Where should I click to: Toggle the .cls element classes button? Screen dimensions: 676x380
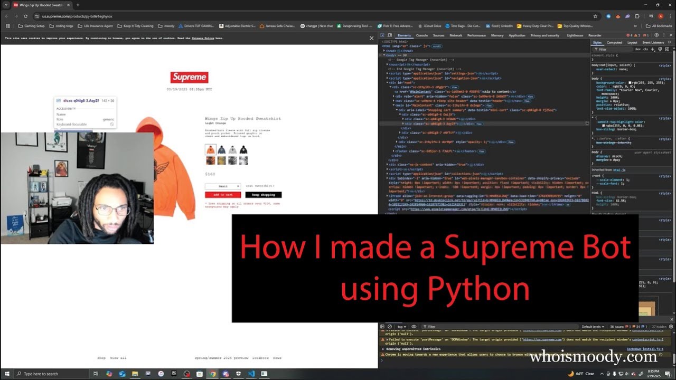tap(645, 49)
